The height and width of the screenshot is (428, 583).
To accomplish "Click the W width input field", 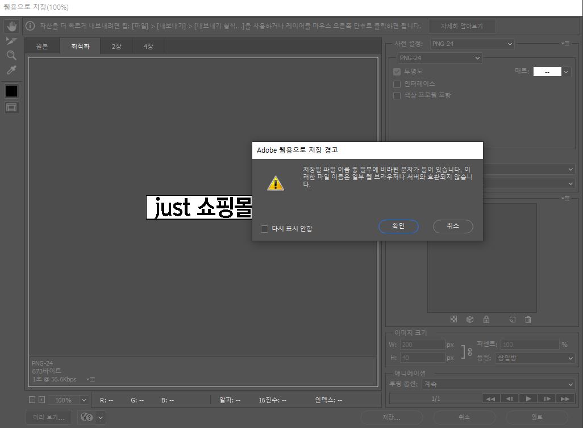I will 422,345.
